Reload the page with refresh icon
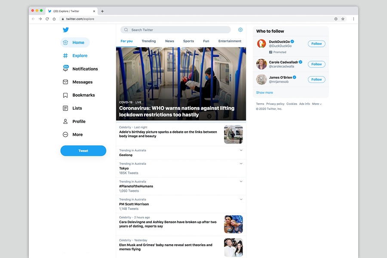The image size is (387, 258). pos(47,19)
